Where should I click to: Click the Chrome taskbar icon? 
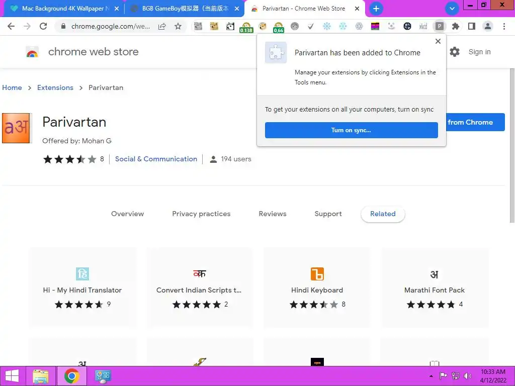(71, 376)
